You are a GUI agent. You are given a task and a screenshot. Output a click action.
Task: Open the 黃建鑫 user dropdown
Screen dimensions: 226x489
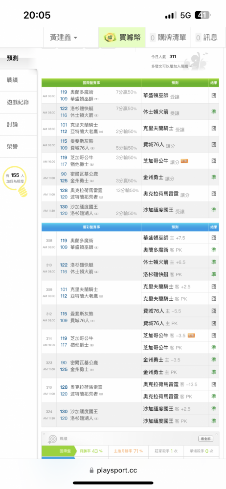[x=64, y=38]
